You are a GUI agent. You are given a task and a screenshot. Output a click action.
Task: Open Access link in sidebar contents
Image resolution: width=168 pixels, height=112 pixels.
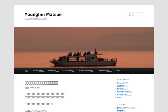coord(122,83)
